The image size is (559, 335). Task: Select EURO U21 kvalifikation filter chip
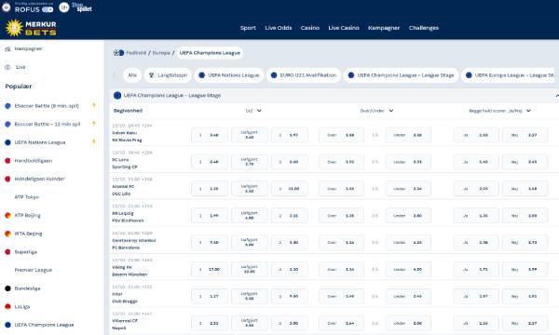[304, 75]
